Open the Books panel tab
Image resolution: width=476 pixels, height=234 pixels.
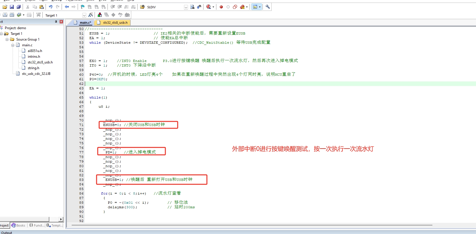click(19, 225)
